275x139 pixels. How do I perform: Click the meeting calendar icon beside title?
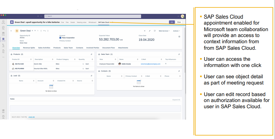point(12,22)
